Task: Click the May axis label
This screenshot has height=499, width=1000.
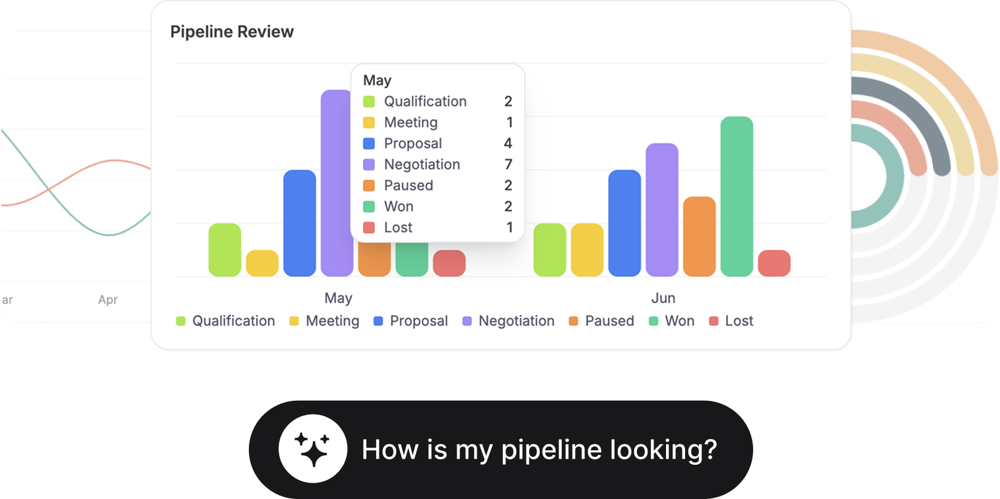Action: point(338,299)
